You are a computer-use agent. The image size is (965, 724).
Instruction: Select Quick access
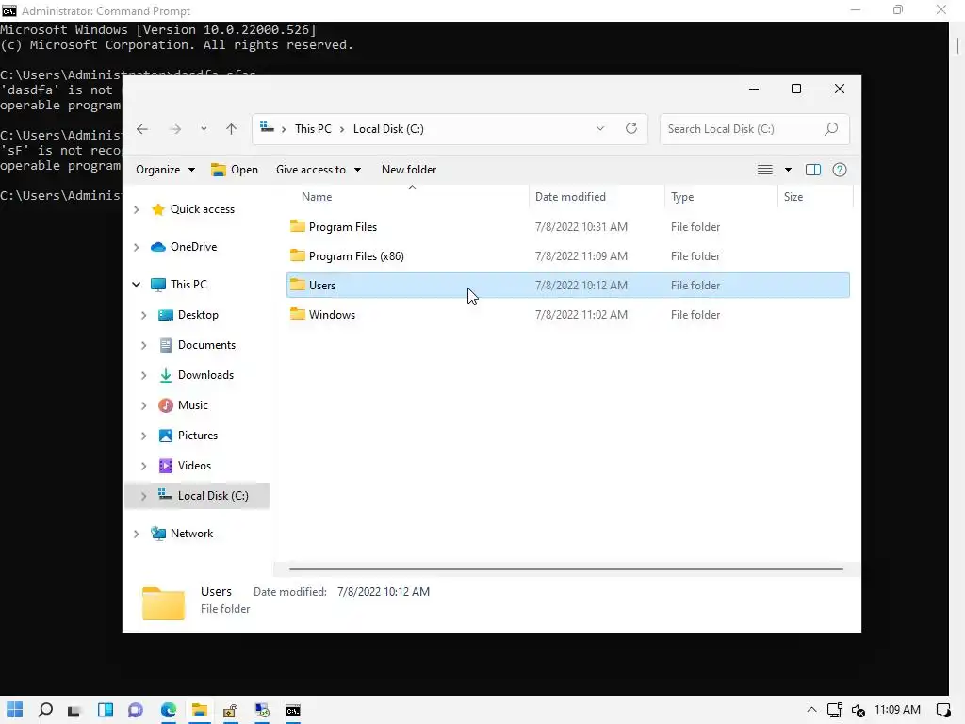pos(202,209)
